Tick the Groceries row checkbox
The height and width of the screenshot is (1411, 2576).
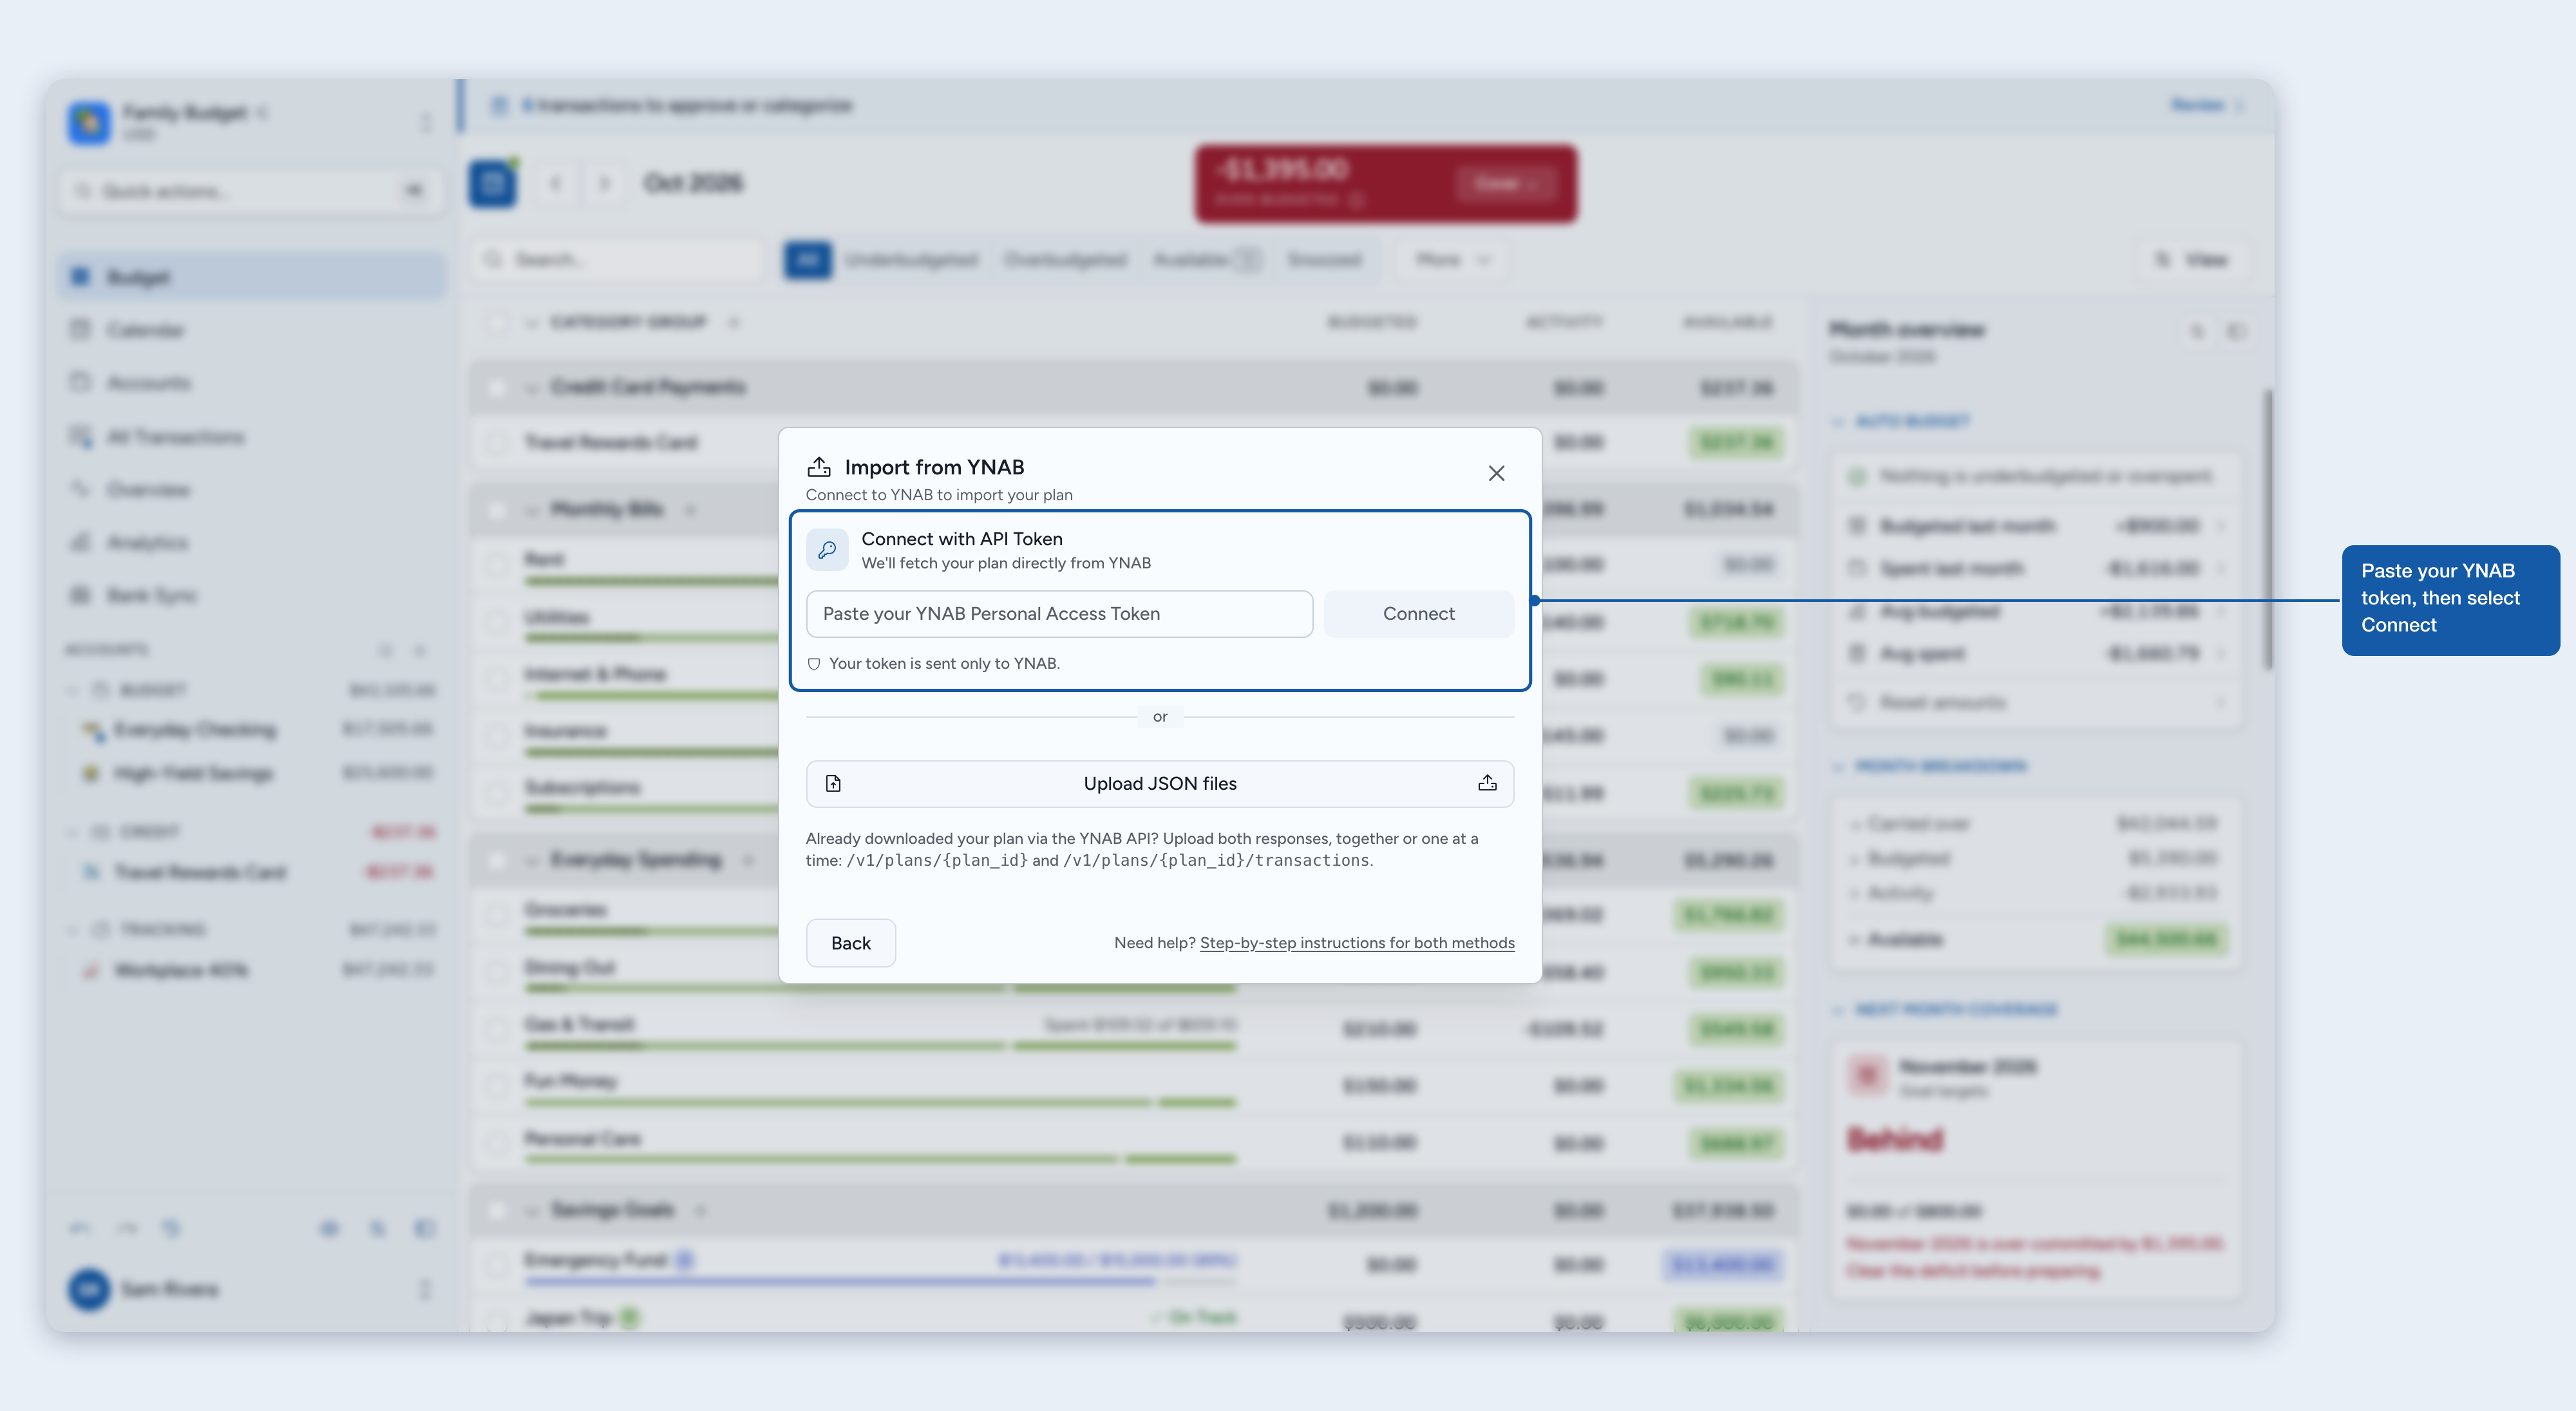coord(496,914)
